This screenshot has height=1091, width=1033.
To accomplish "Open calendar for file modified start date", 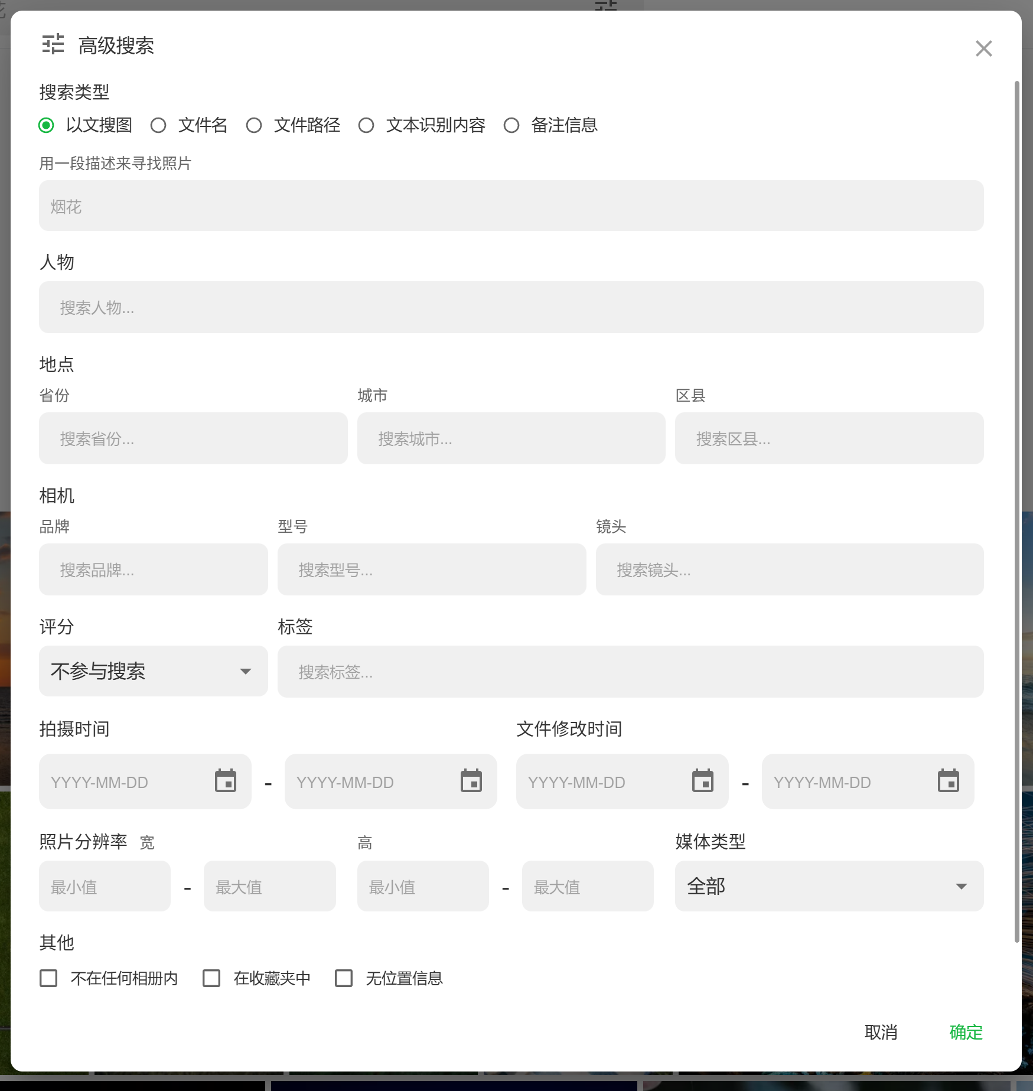I will point(703,781).
